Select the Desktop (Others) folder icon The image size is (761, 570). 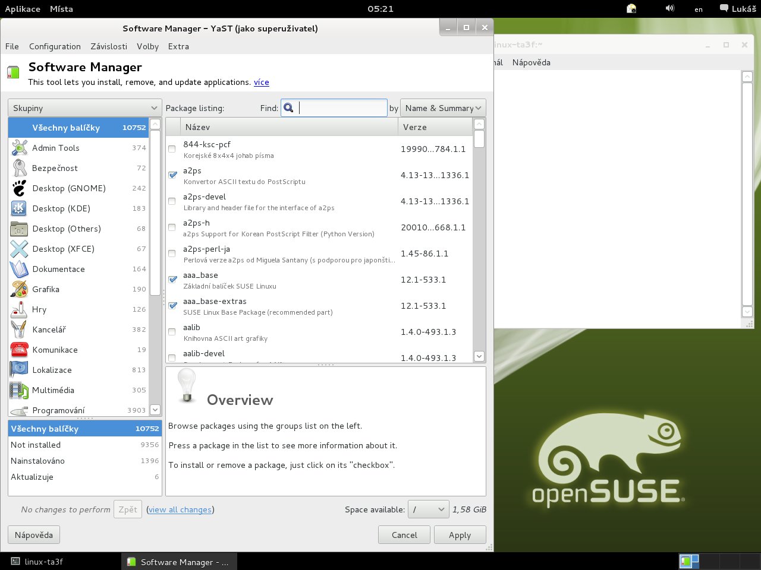[19, 229]
